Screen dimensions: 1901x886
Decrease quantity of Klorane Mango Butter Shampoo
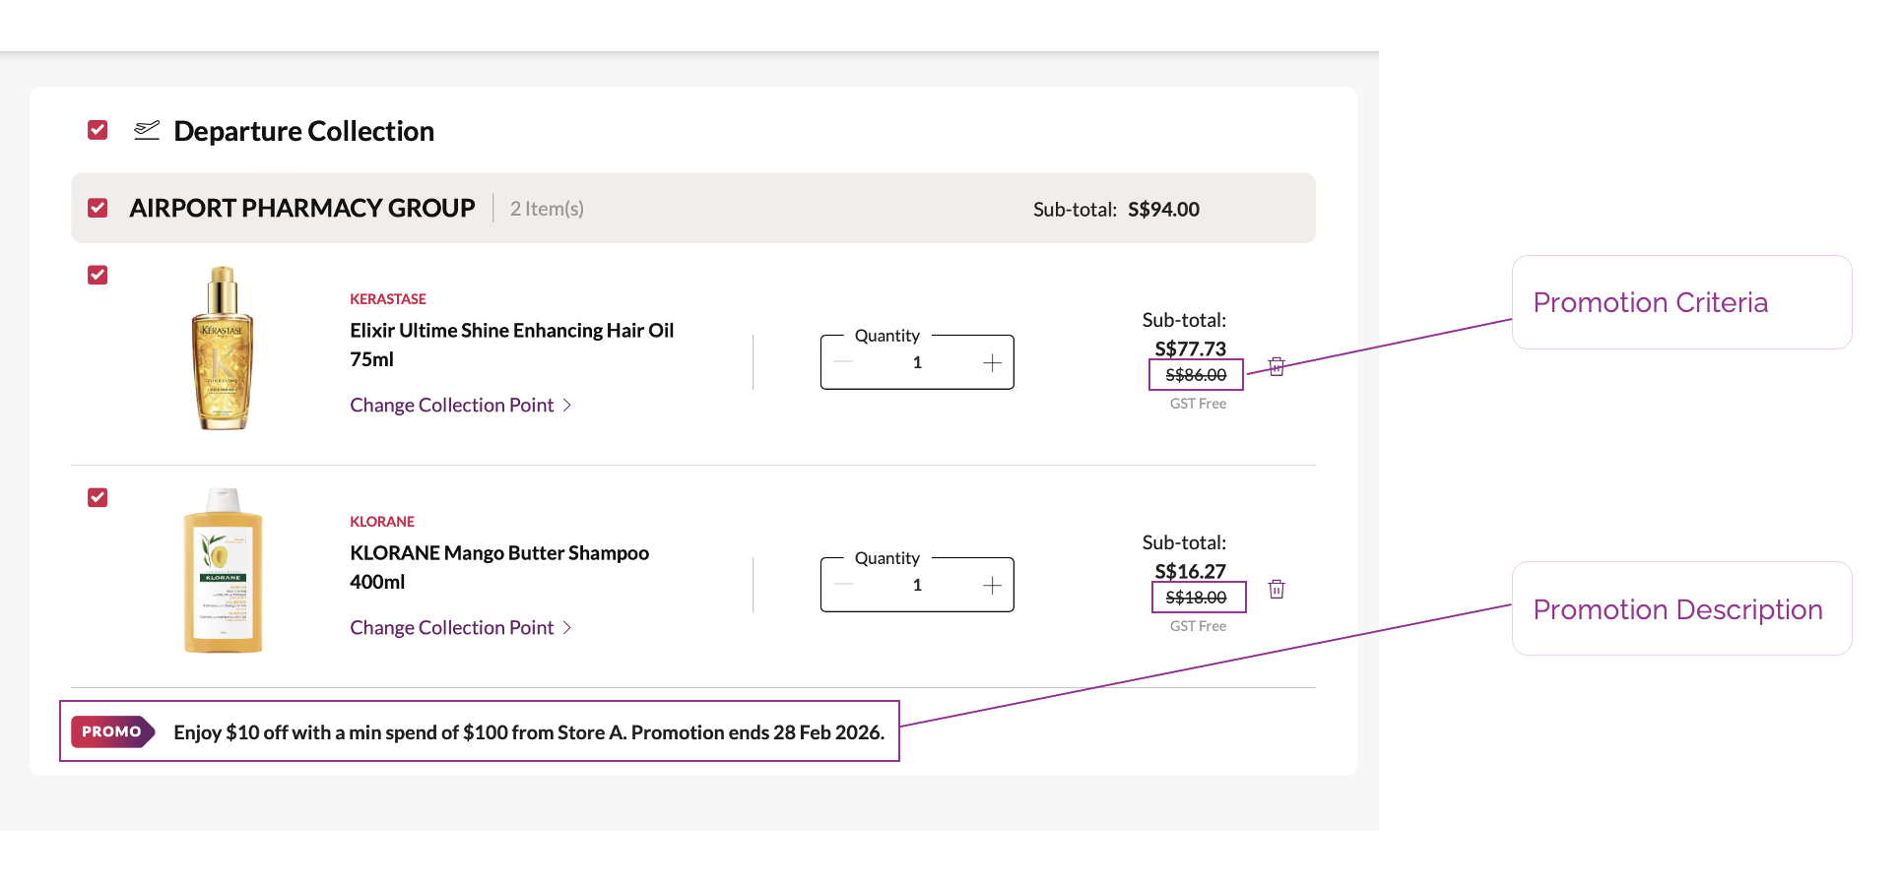tap(844, 586)
